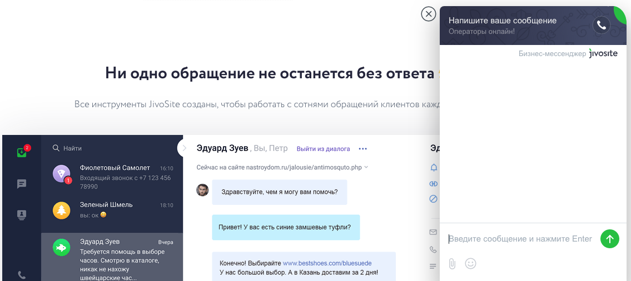Click the 18:10 timestamp

167,205
